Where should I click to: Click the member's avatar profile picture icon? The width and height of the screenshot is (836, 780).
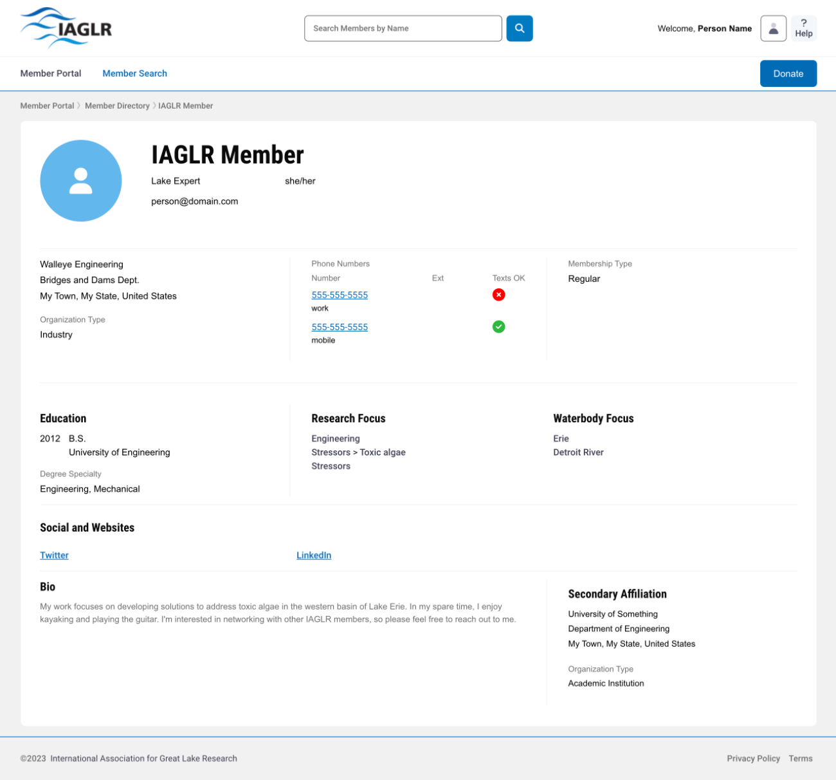click(x=81, y=181)
